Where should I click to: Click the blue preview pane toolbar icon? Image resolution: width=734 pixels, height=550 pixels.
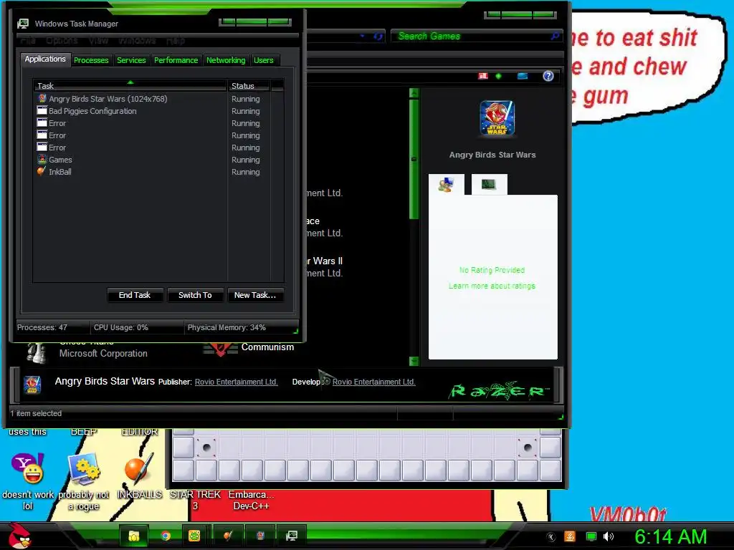523,76
